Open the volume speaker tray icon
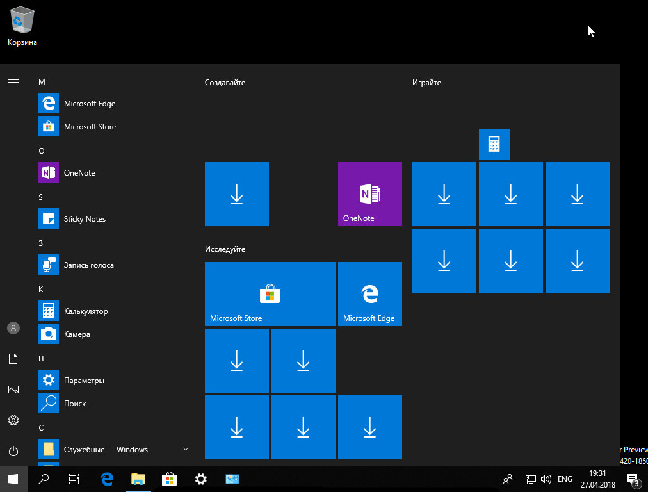Viewport: 648px width, 492px height. point(546,479)
